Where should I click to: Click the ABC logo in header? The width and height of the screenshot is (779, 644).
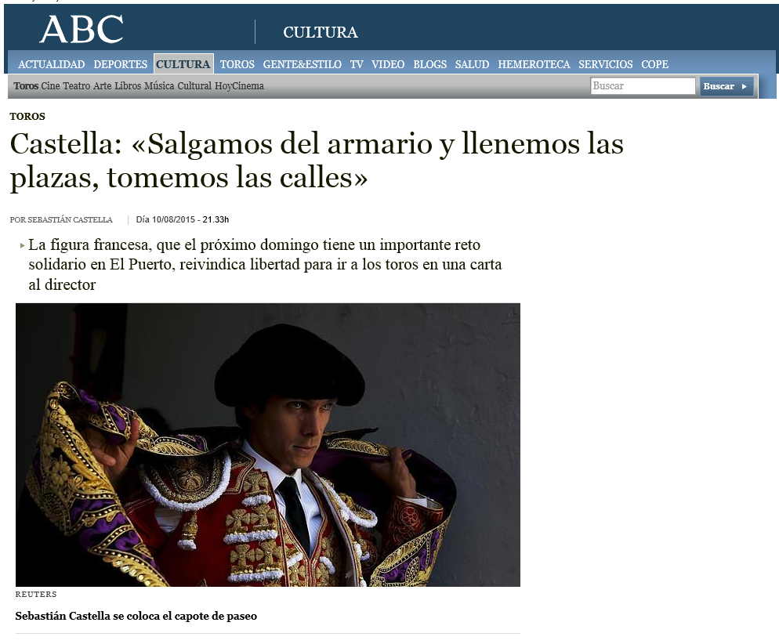pyautogui.click(x=82, y=29)
